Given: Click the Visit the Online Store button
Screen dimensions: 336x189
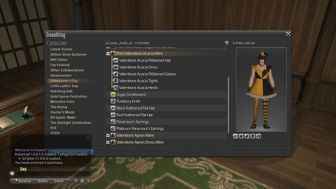Looking at the screenshot, I should pyautogui.click(x=71, y=152).
